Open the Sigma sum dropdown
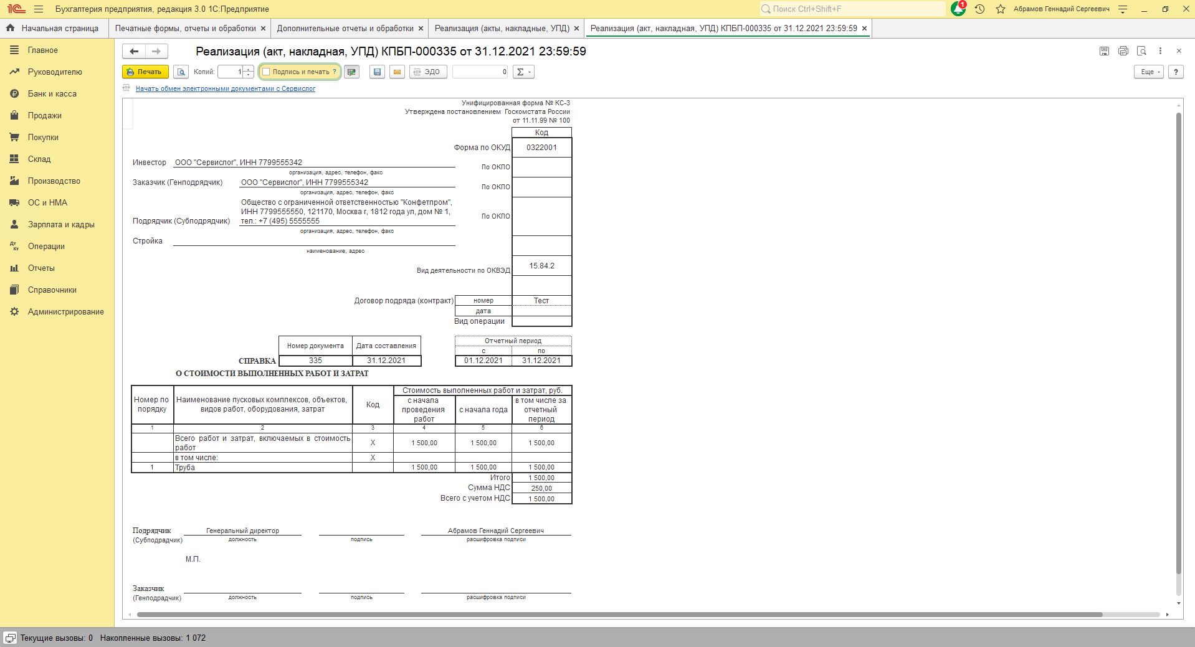Image resolution: width=1195 pixels, height=647 pixels. 524,72
